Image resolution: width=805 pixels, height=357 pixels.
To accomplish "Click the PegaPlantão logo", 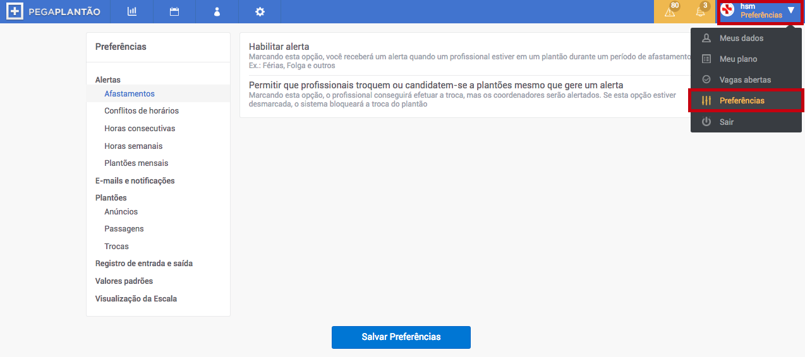I will [x=54, y=11].
